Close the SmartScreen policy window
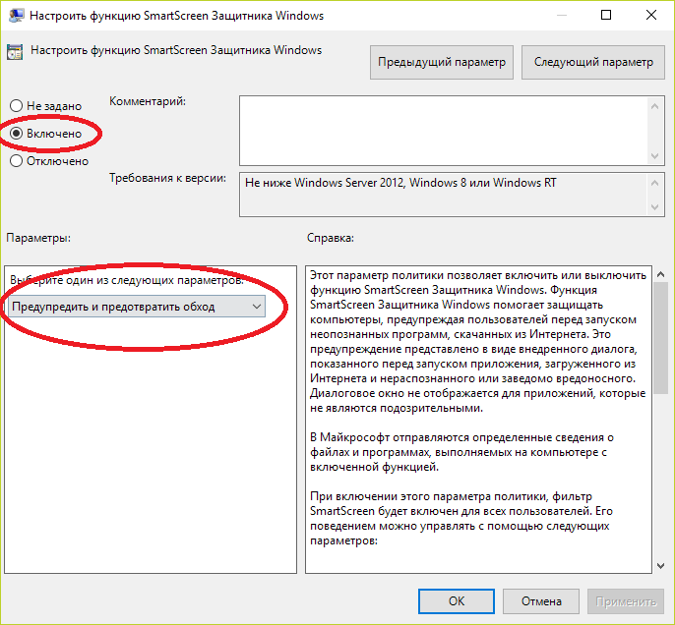The width and height of the screenshot is (675, 625). (x=651, y=15)
